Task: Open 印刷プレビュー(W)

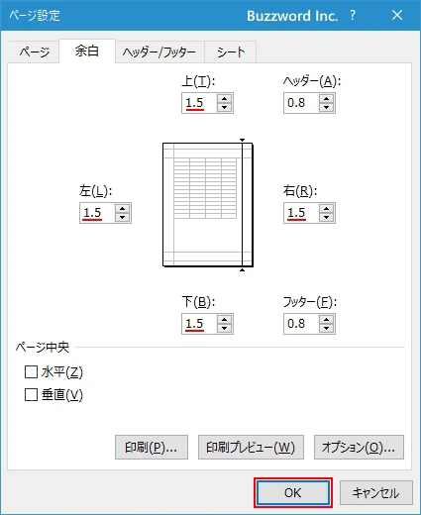Action: 251,448
